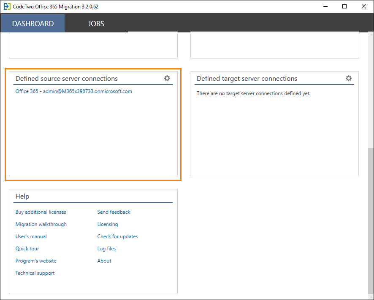Switch to the JOBS tab

(x=96, y=24)
